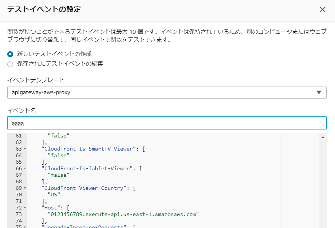Click the editor scrollbar up arrow

(x=322, y=138)
